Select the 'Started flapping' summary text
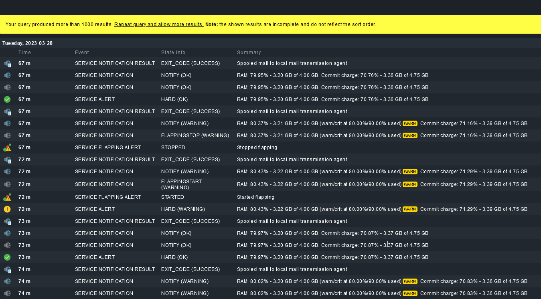The height and width of the screenshot is (299, 541). coord(255,197)
